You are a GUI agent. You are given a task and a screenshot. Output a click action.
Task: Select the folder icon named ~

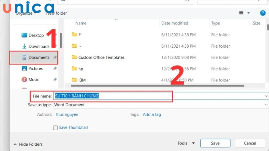click(74, 46)
